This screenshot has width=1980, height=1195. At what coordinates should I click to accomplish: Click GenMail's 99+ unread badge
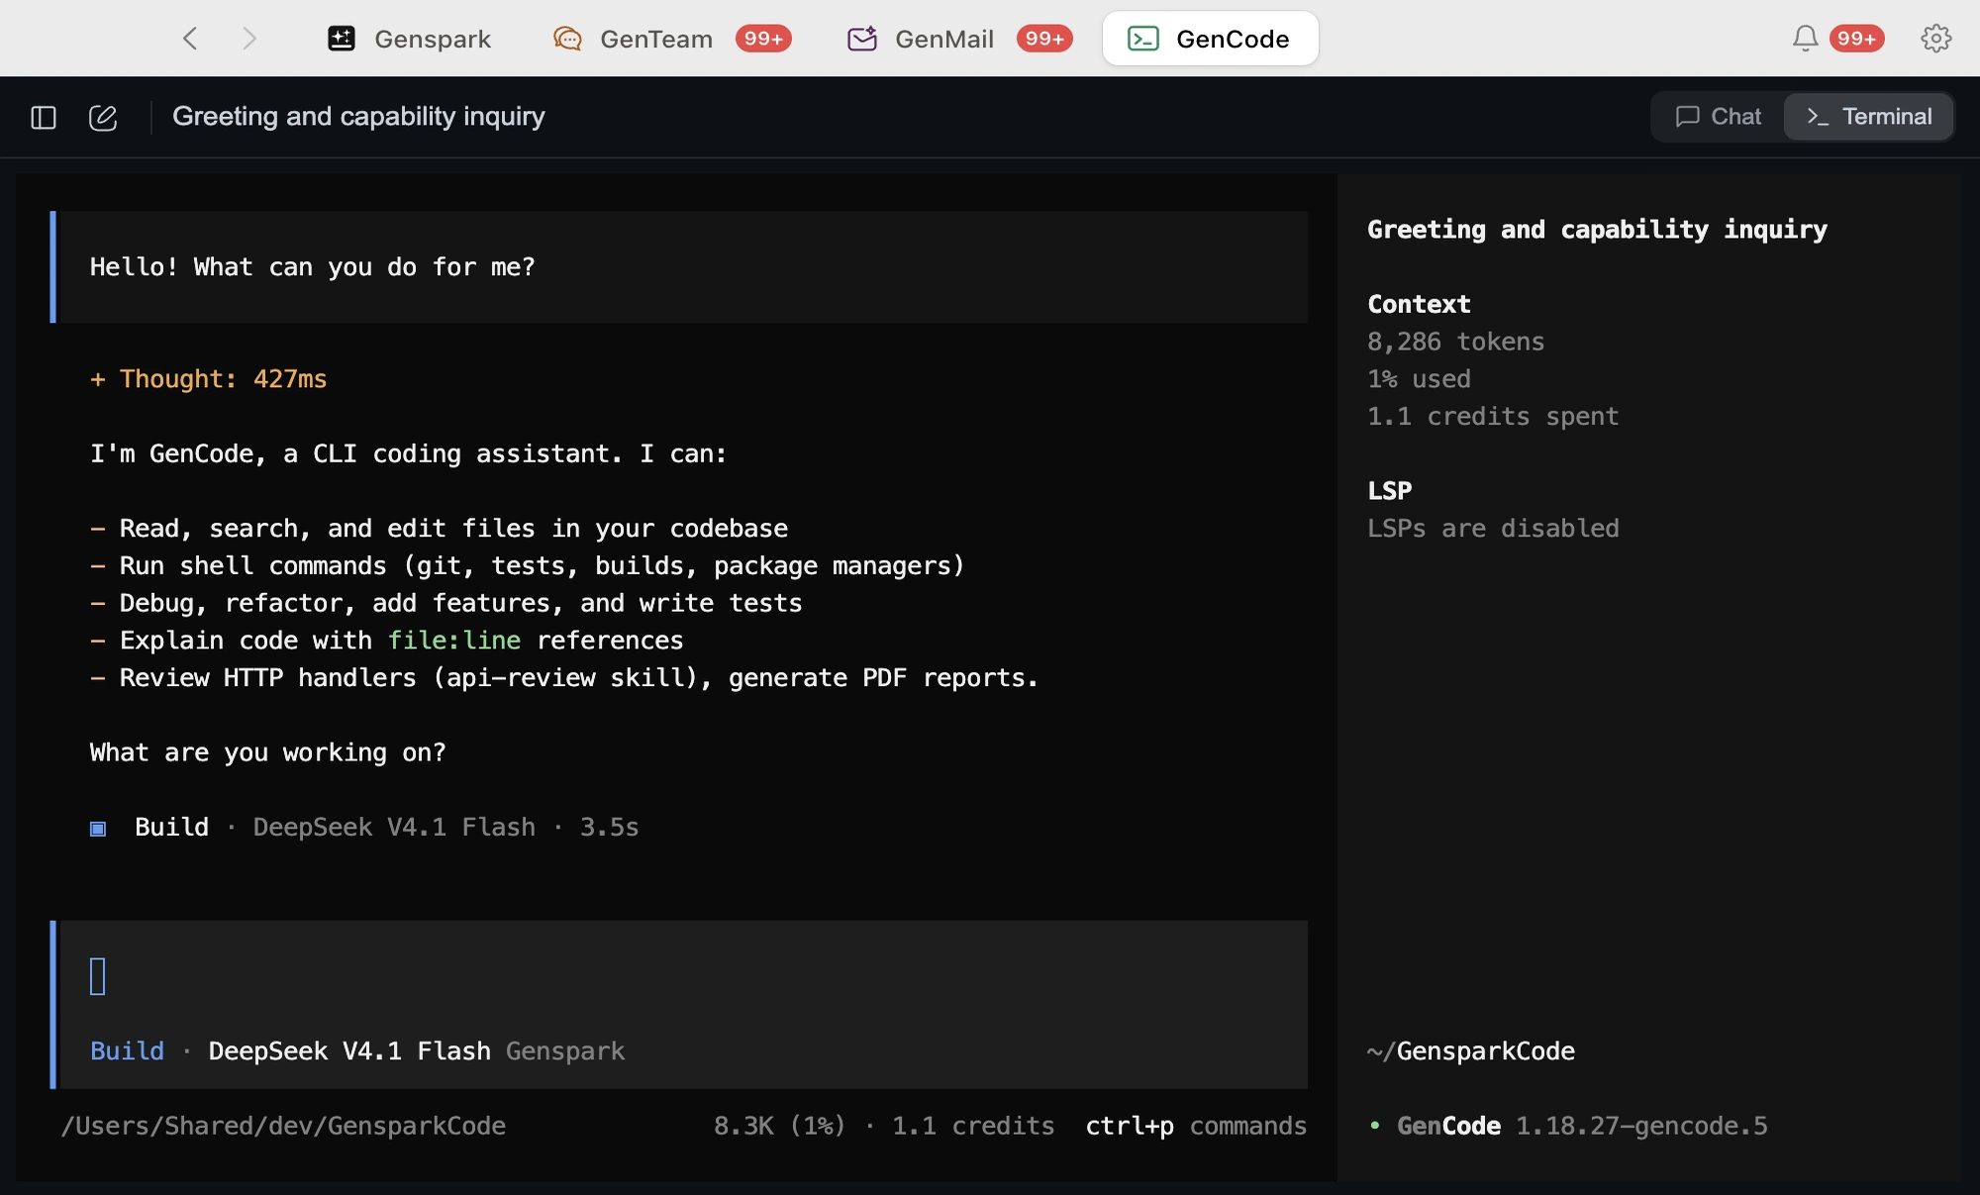pyautogui.click(x=1044, y=39)
